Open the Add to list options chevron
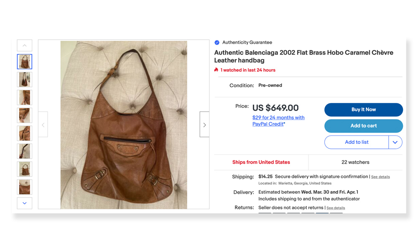418x250 pixels. coord(395,142)
